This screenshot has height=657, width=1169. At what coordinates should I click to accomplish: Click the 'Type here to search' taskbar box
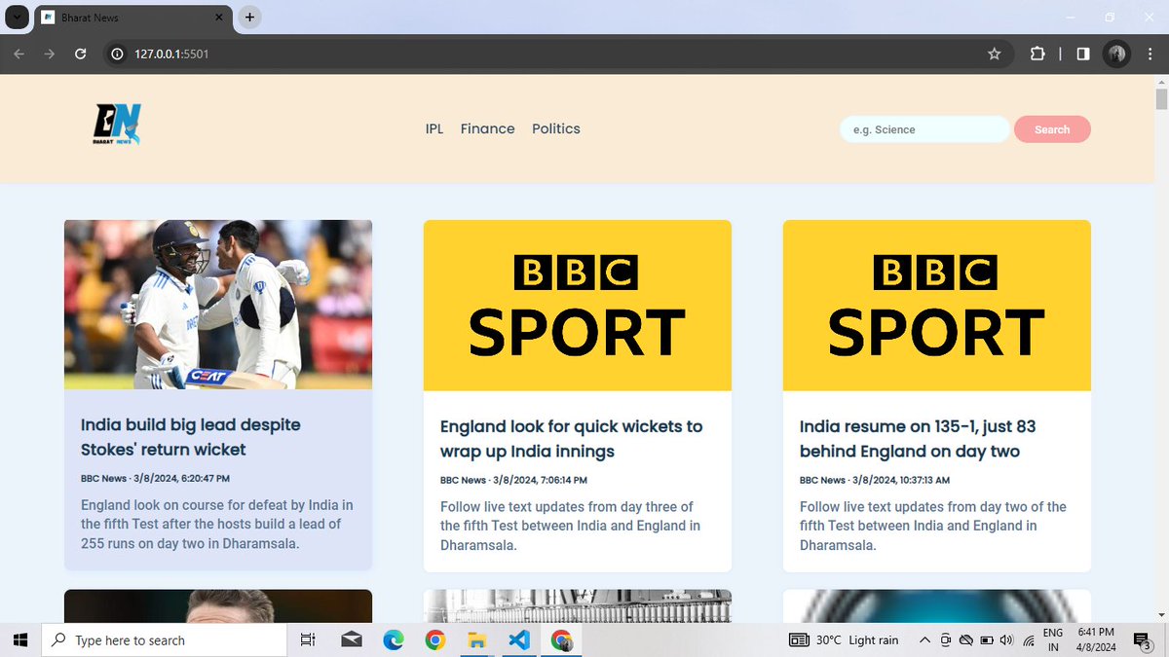tap(164, 639)
